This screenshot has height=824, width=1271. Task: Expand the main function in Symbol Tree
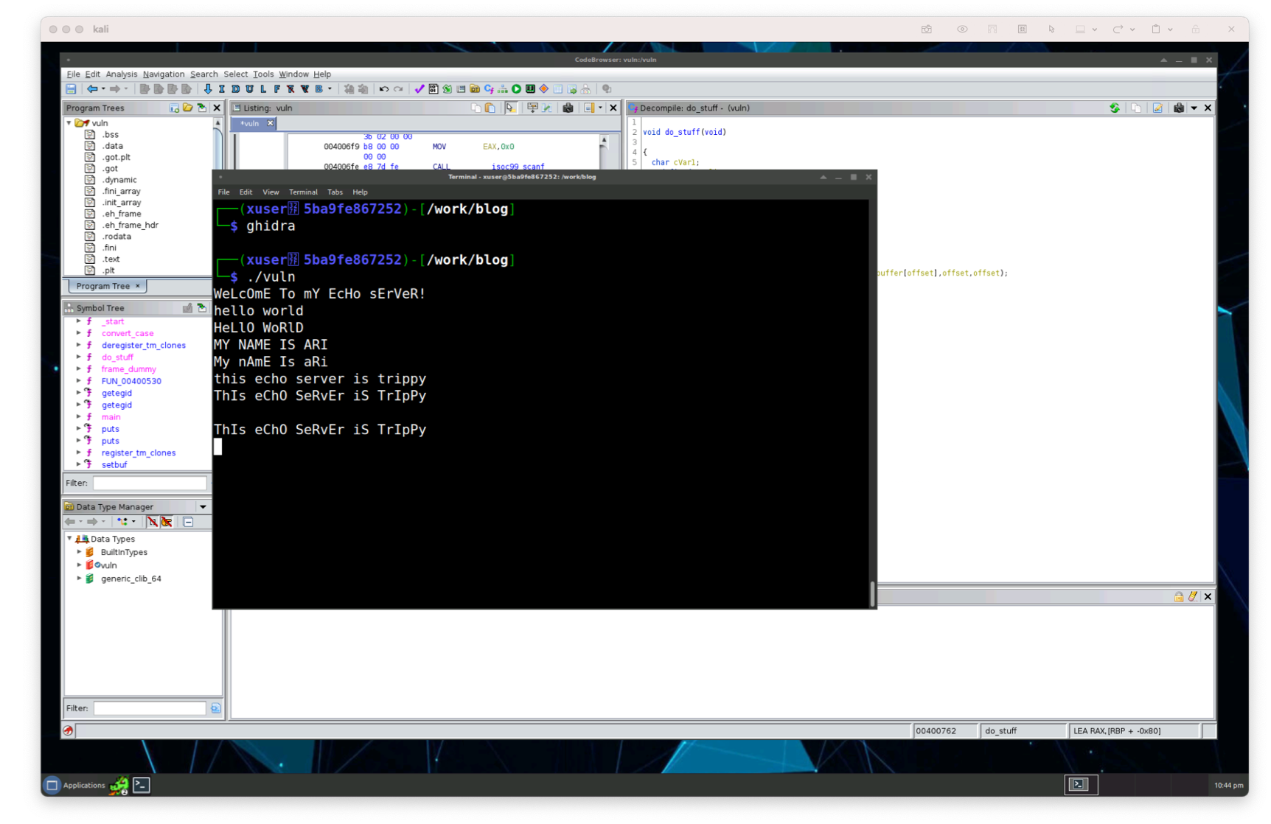coord(79,417)
